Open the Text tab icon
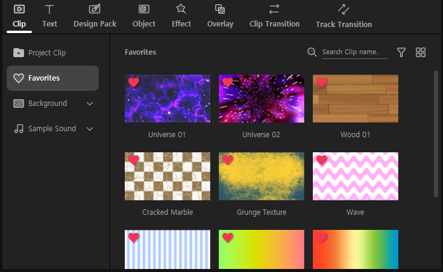Image resolution: width=443 pixels, height=272 pixels. pos(49,10)
